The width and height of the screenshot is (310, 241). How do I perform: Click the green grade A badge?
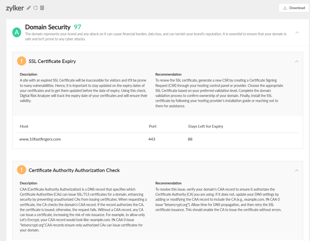(17, 32)
